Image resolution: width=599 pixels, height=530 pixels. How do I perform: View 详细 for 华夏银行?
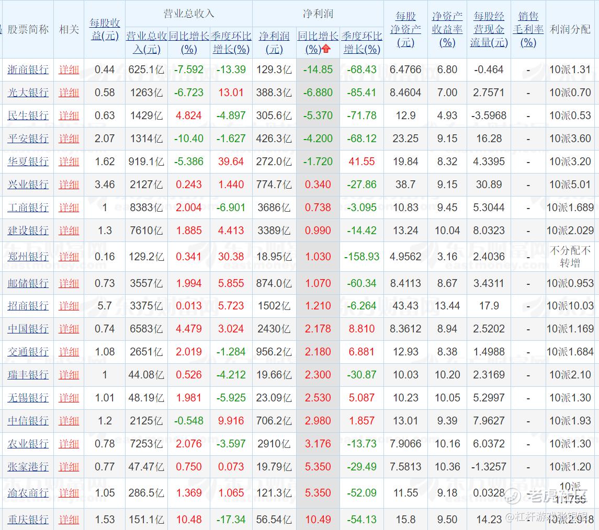69,162
